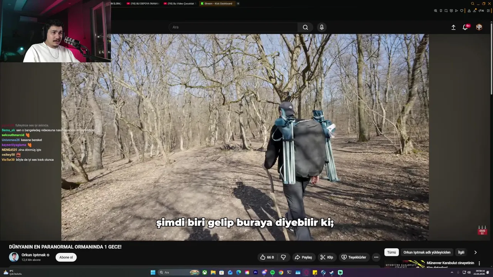Click the browser snapshot capture icon
The image size is (493, 277).
(446, 10)
